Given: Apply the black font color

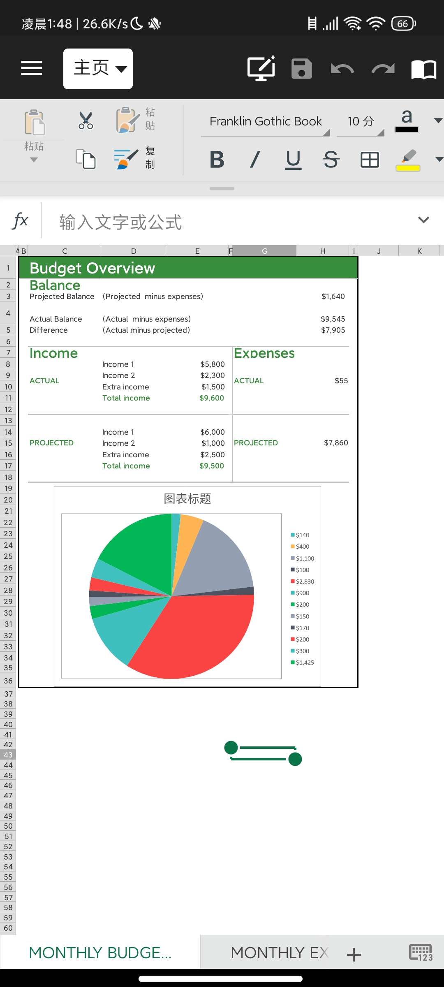Looking at the screenshot, I should point(407,121).
